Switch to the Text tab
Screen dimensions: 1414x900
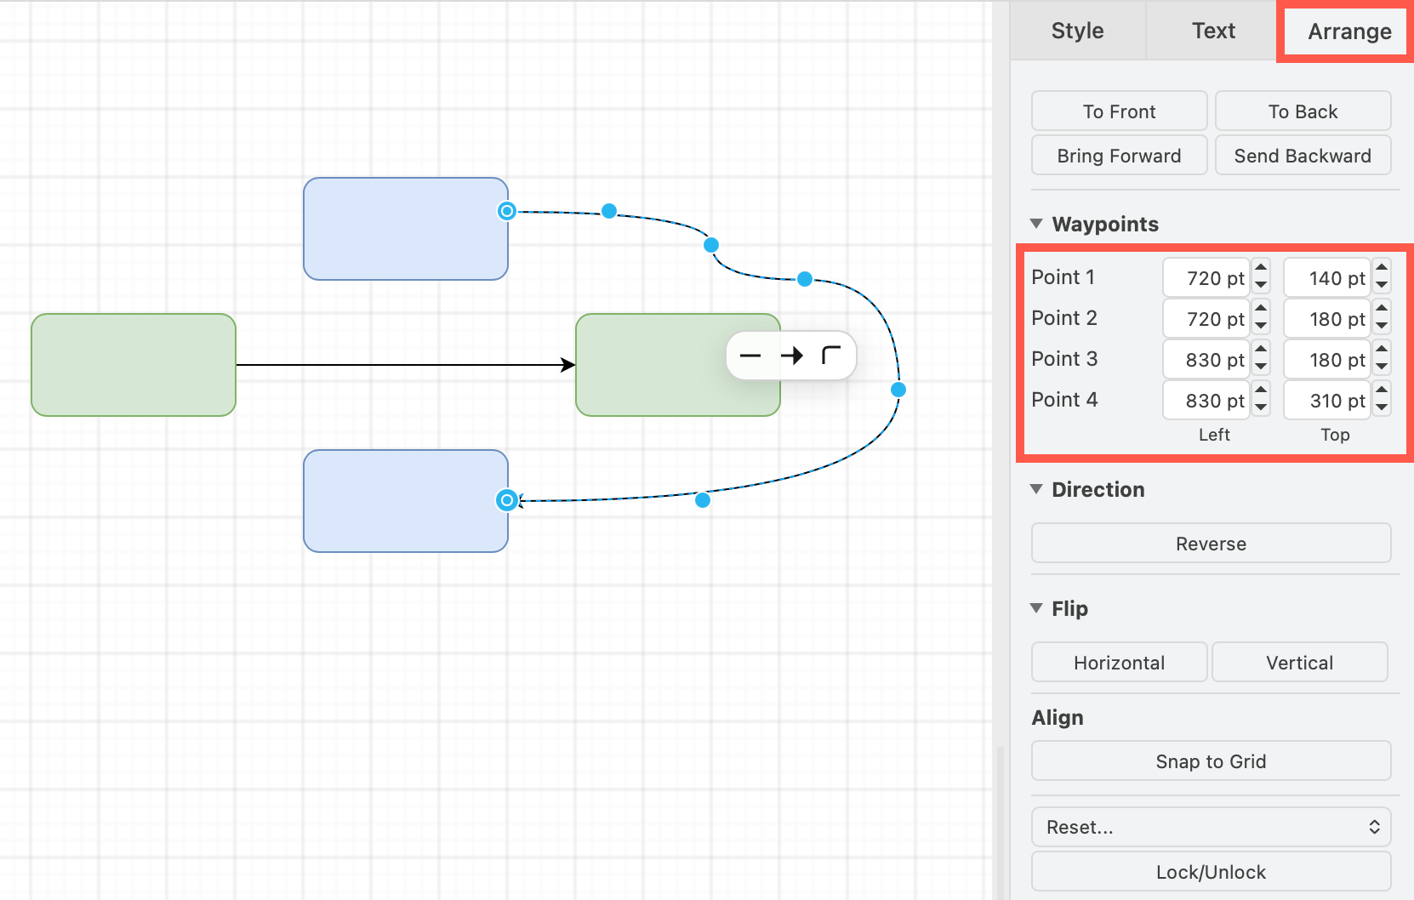(1213, 31)
